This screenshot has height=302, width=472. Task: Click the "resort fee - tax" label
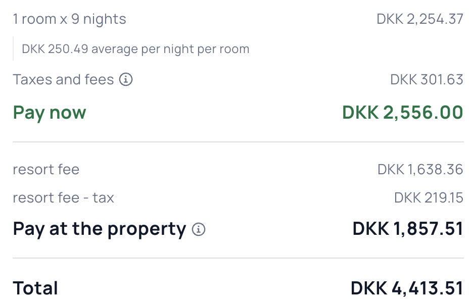coord(63,197)
